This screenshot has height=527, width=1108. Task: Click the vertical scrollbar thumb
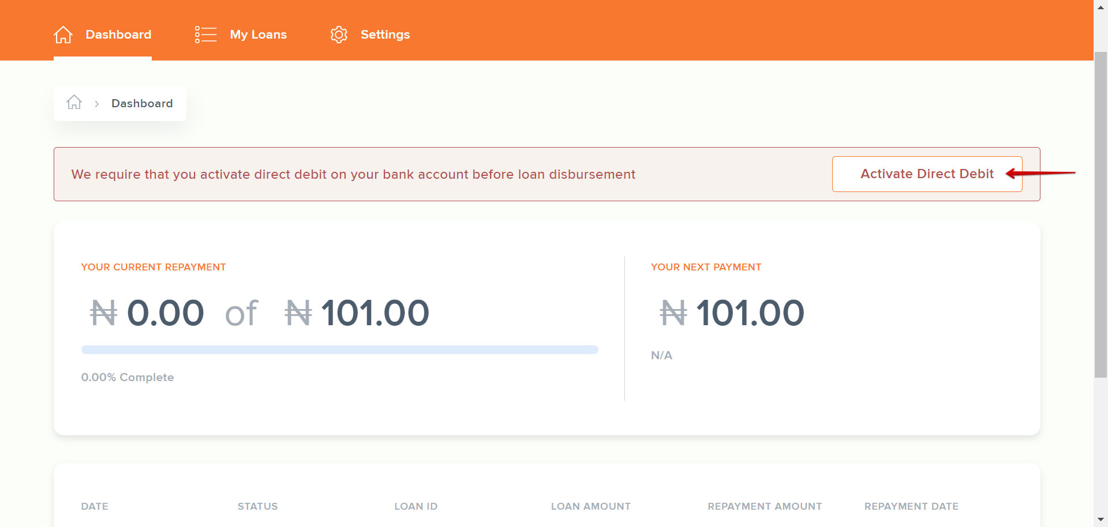pyautogui.click(x=1100, y=213)
